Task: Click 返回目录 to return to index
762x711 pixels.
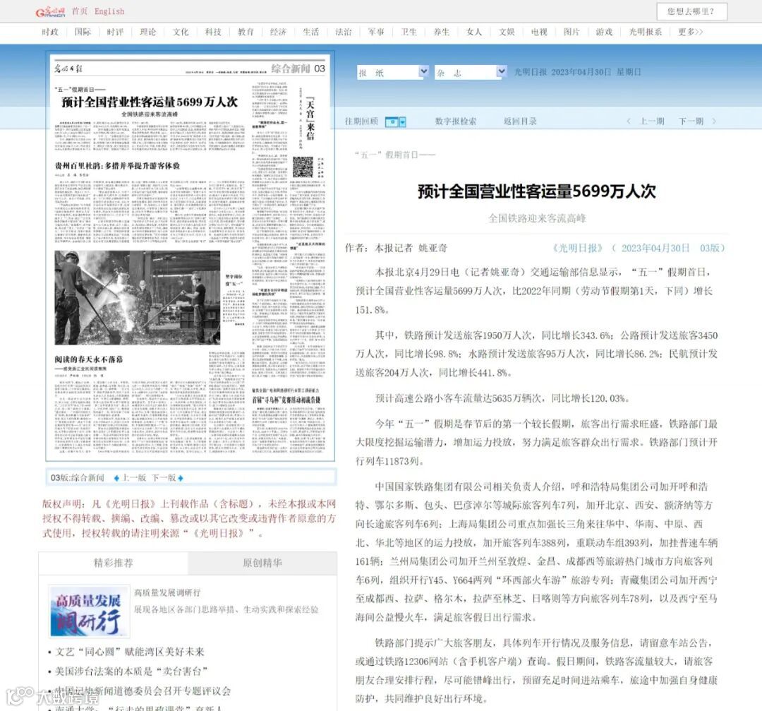Action: click(520, 121)
